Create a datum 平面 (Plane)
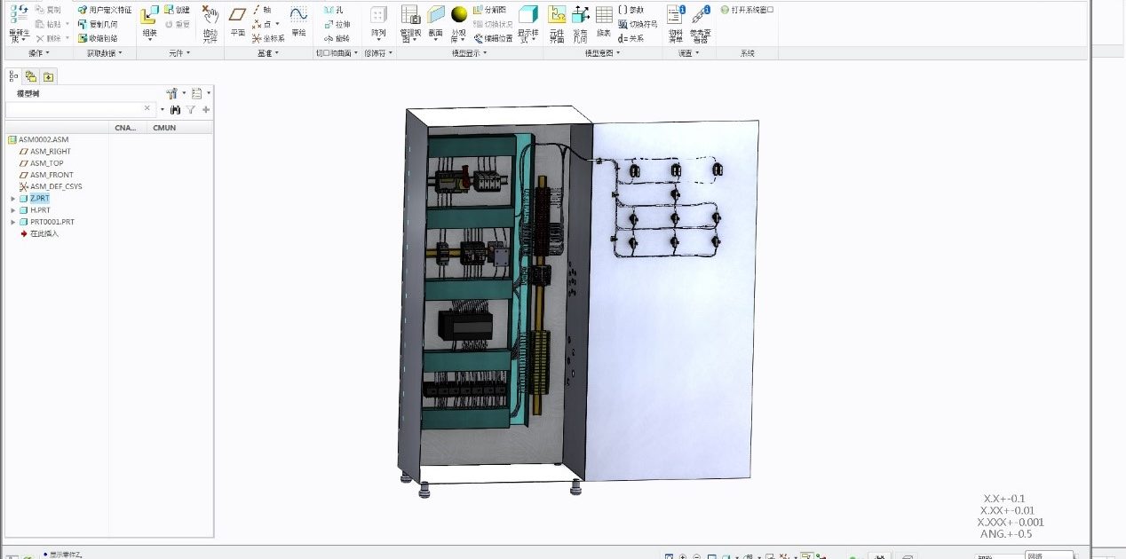Image resolution: width=1126 pixels, height=559 pixels. pos(237,15)
